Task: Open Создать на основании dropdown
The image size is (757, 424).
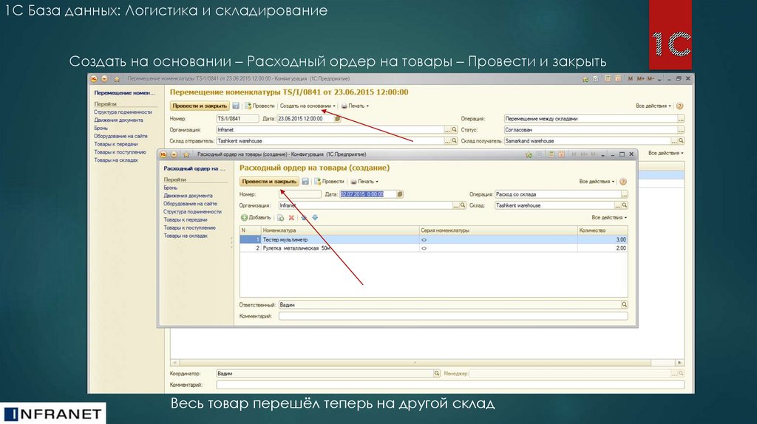Action: [x=308, y=106]
